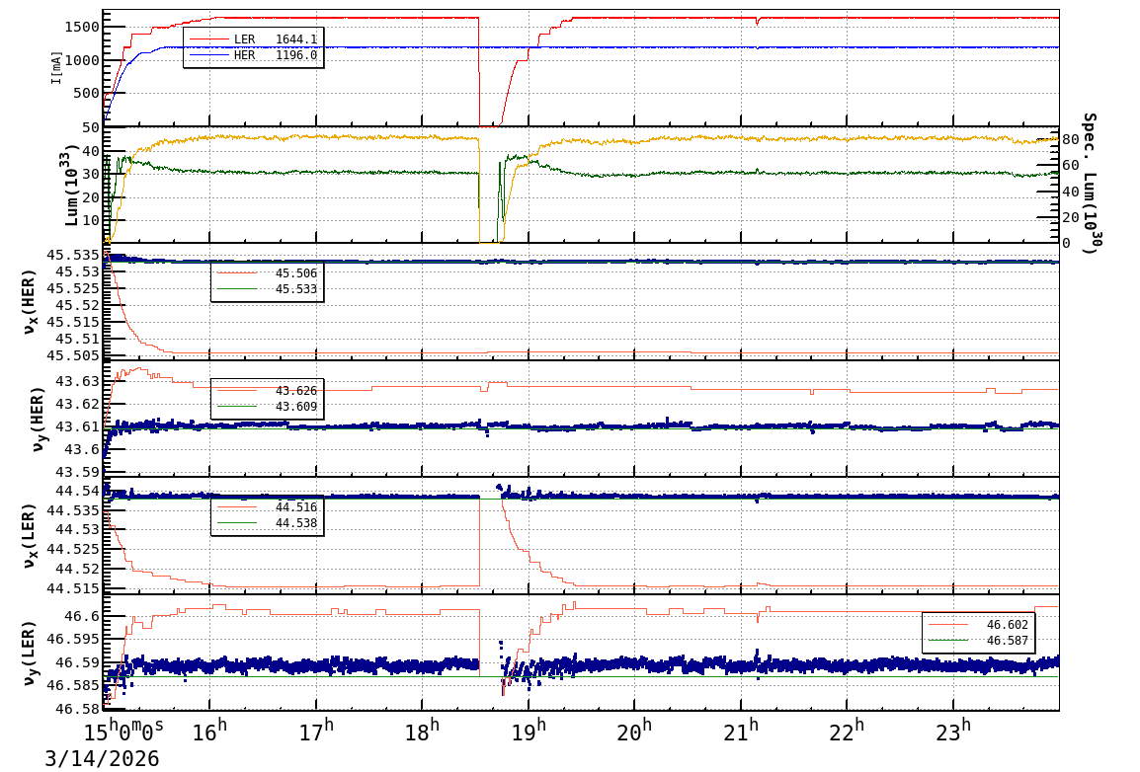Click the 17h time axis label
Viewport: 1140px width, 772px height.
pos(316,731)
